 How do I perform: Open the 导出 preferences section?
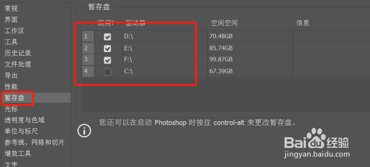pos(11,76)
